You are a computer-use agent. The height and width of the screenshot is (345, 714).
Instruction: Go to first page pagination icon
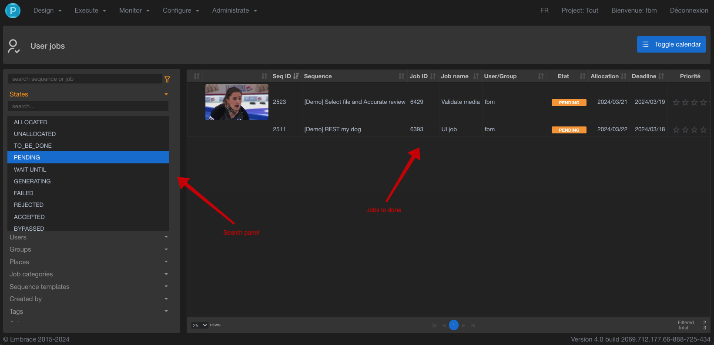pos(434,325)
